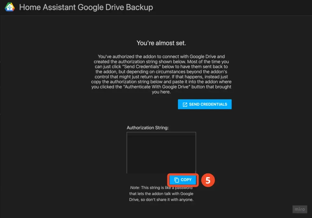The image size is (312, 218).
Task: Click the "You've authorized the addon" sentence
Action: click(x=128, y=56)
